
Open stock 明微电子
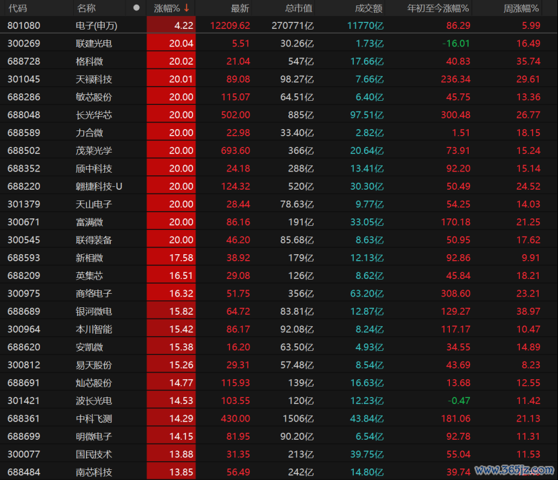[x=94, y=436]
